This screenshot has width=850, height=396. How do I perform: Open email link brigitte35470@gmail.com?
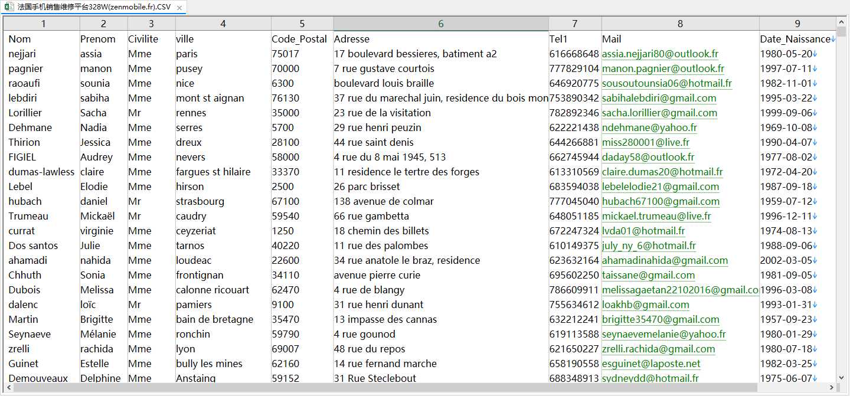(661, 319)
